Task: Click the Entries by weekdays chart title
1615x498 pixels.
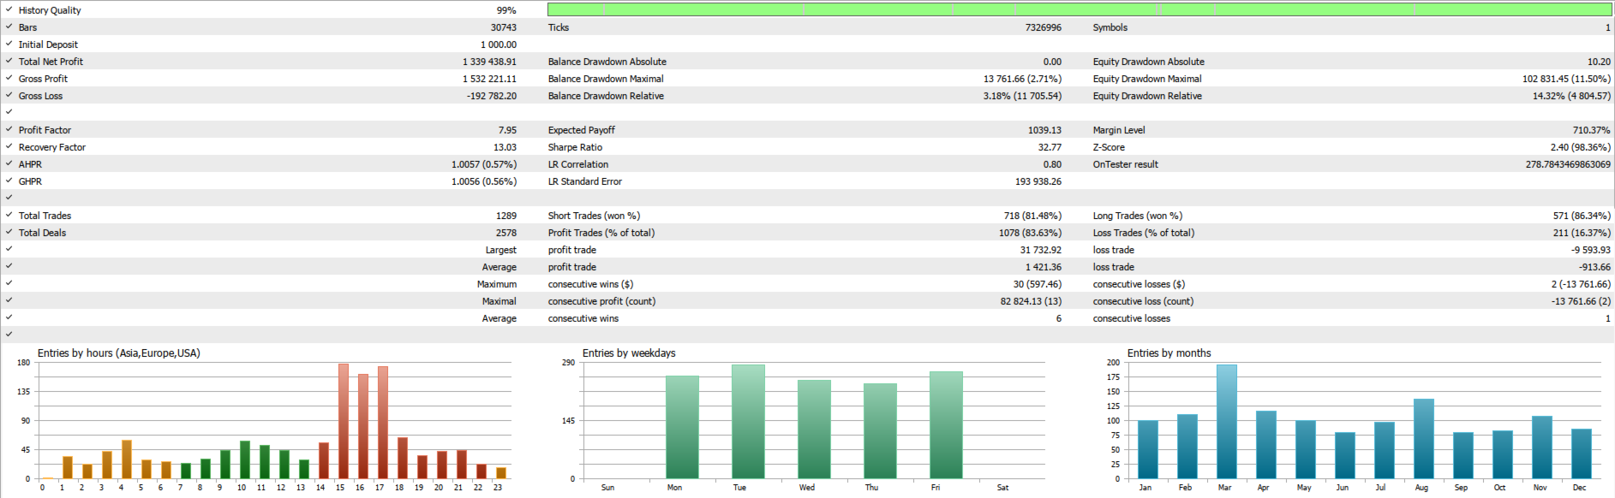Action: pyautogui.click(x=629, y=353)
